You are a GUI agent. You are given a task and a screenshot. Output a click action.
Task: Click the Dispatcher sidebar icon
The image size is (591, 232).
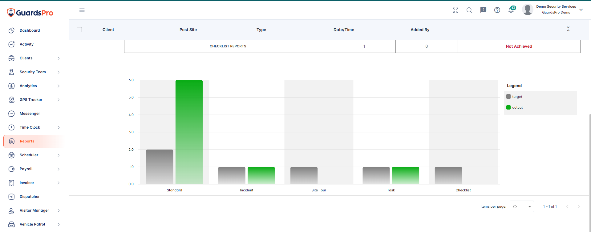click(11, 197)
